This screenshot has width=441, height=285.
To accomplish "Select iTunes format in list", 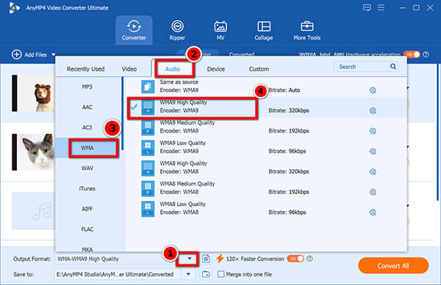I will 87,188.
